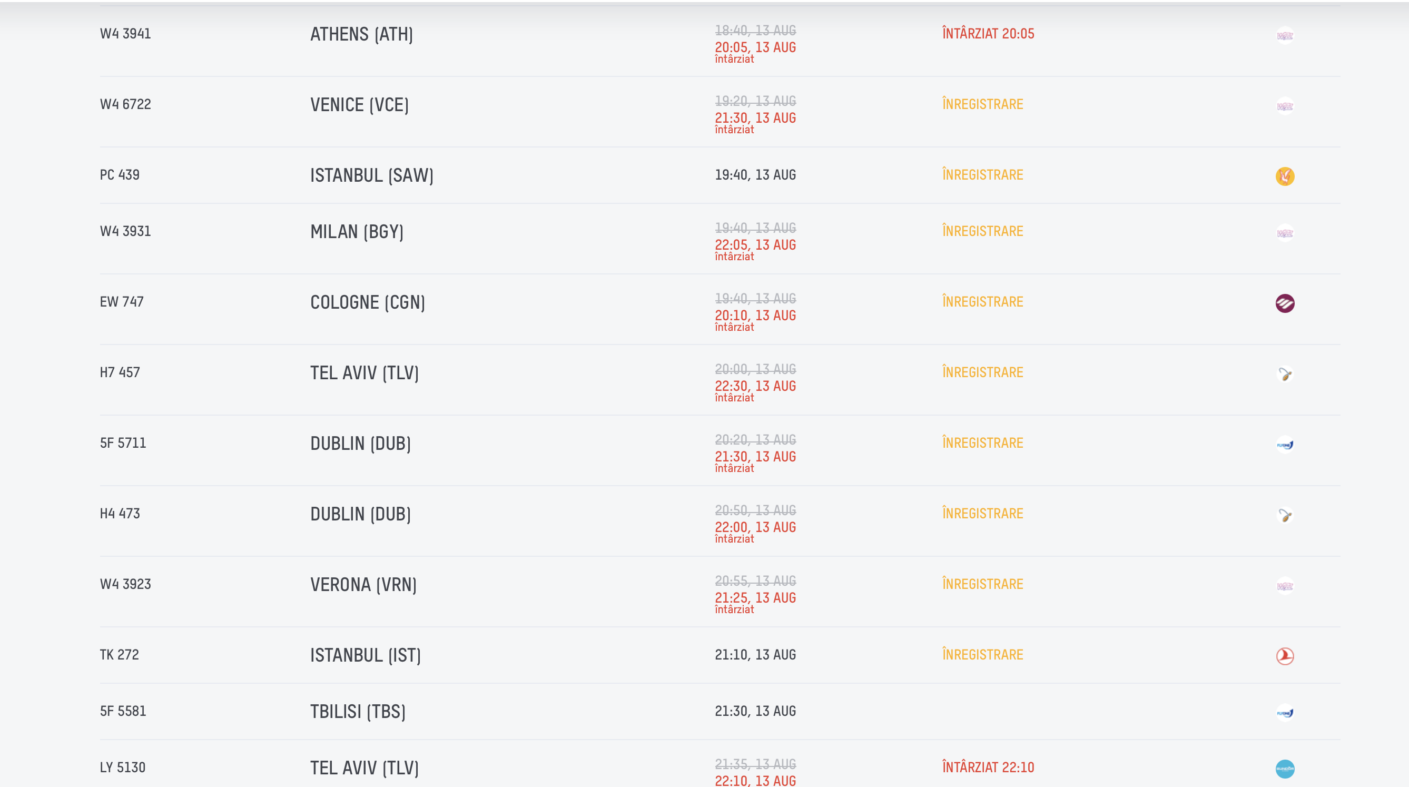
Task: Click Turkish Airlines logo for TK 272
Action: [x=1285, y=656]
